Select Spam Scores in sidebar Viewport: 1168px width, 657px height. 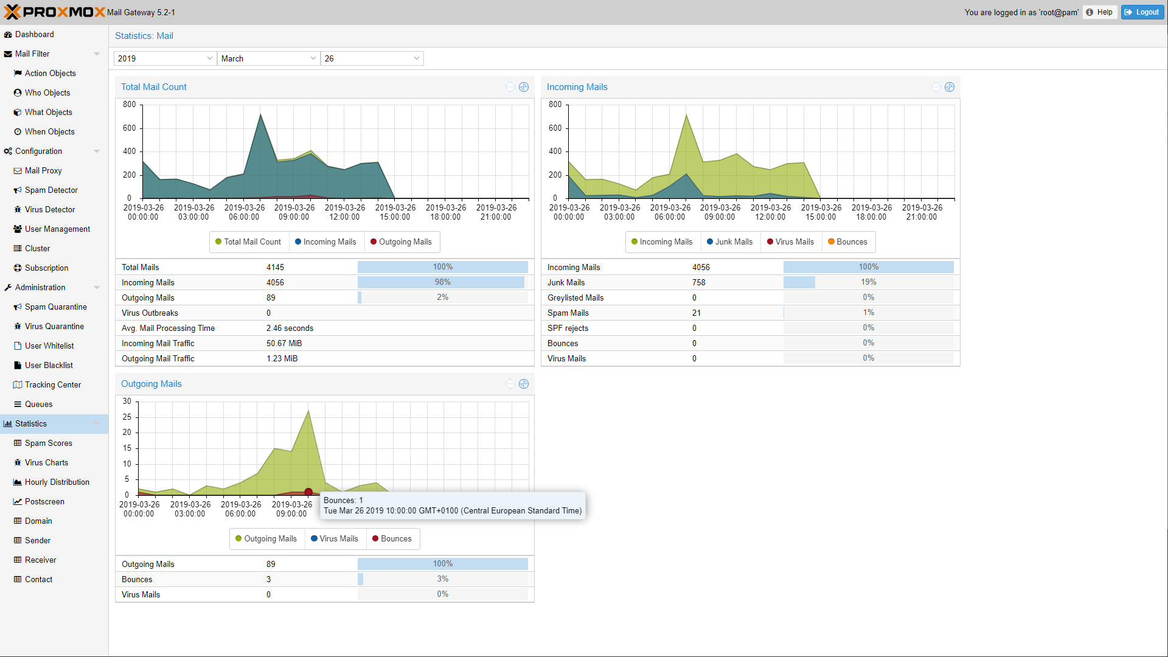[x=48, y=443]
